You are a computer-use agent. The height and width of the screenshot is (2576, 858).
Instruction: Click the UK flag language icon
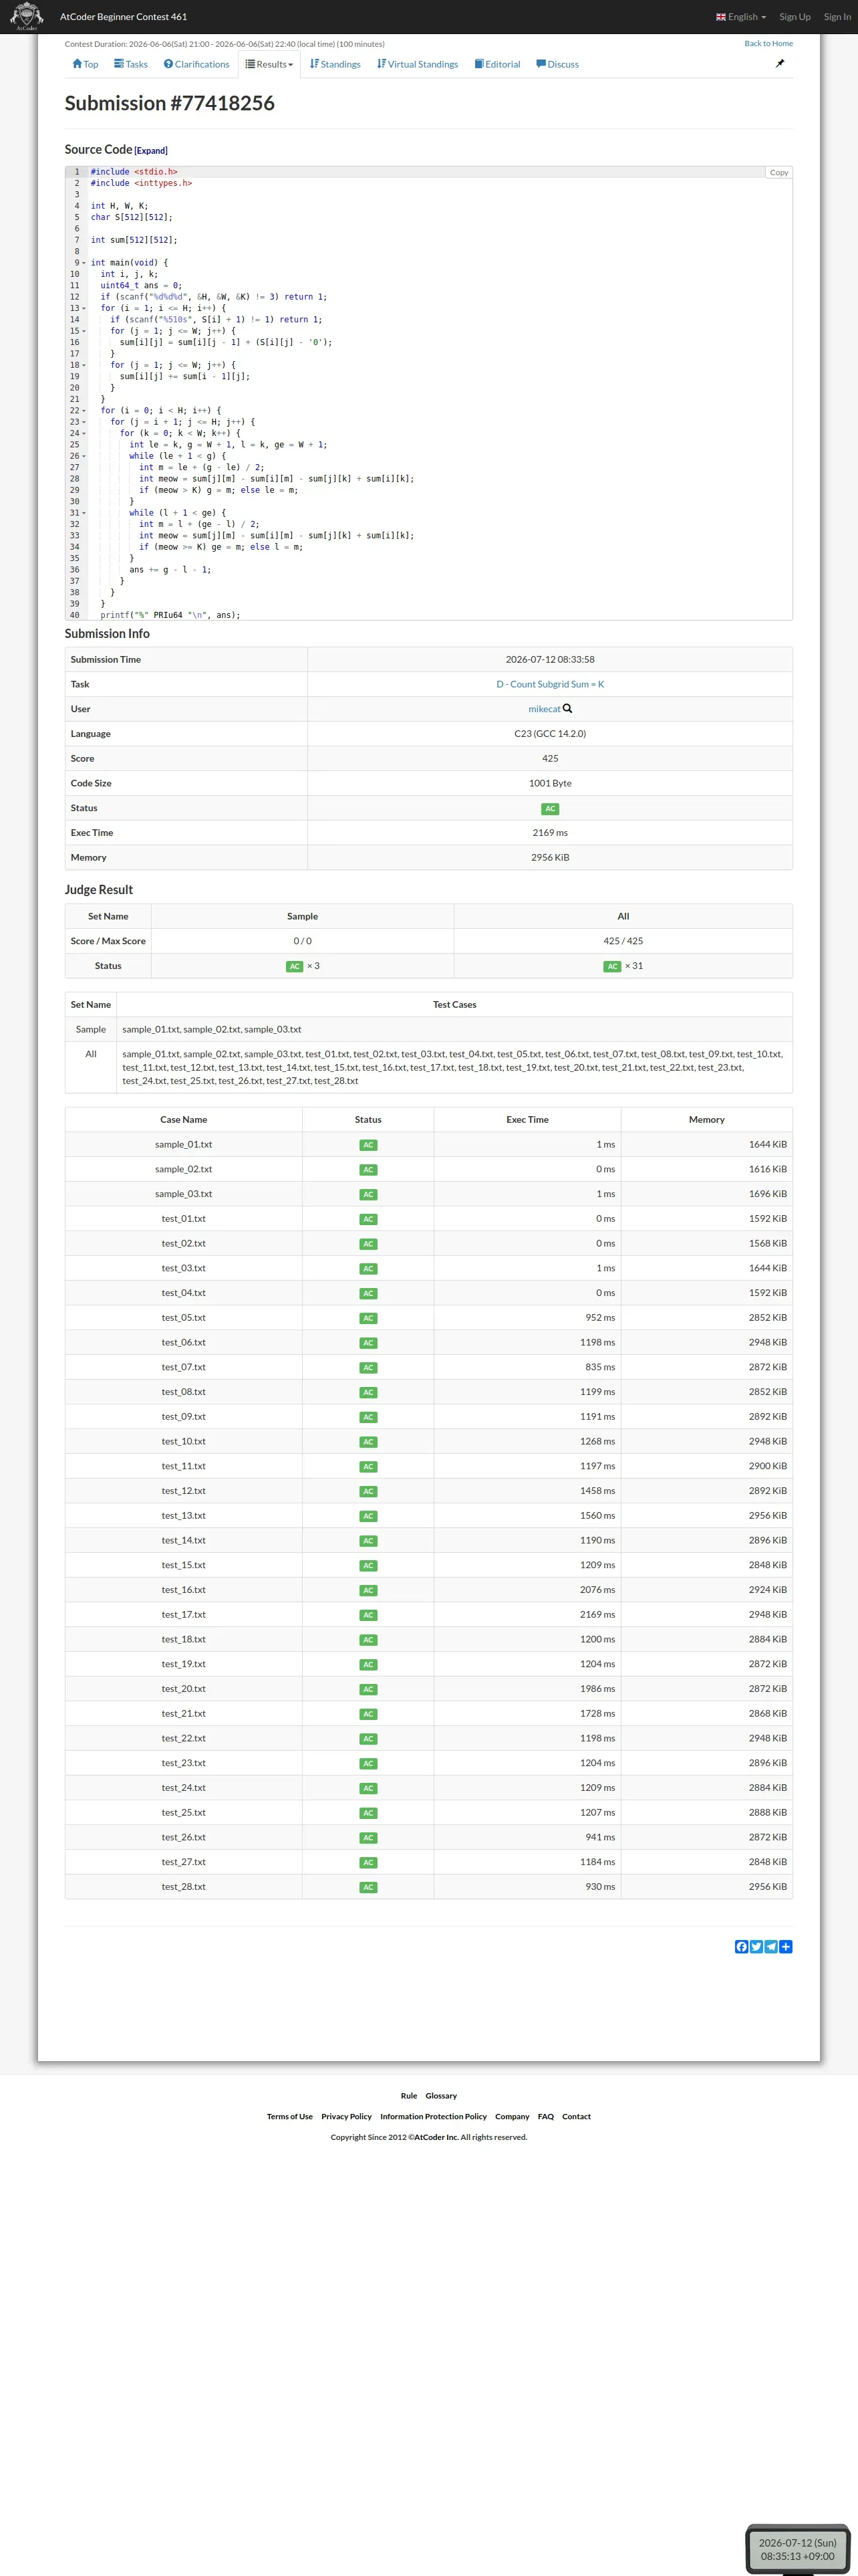coord(721,17)
